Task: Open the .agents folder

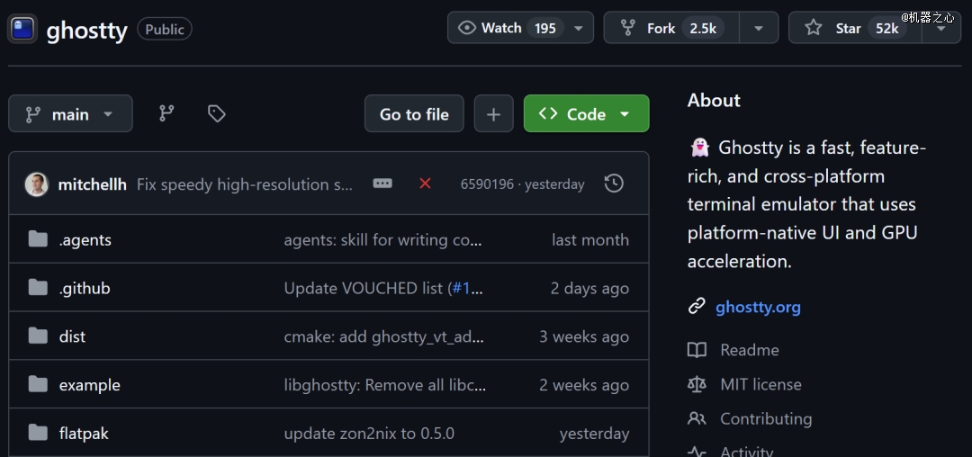Action: point(85,240)
